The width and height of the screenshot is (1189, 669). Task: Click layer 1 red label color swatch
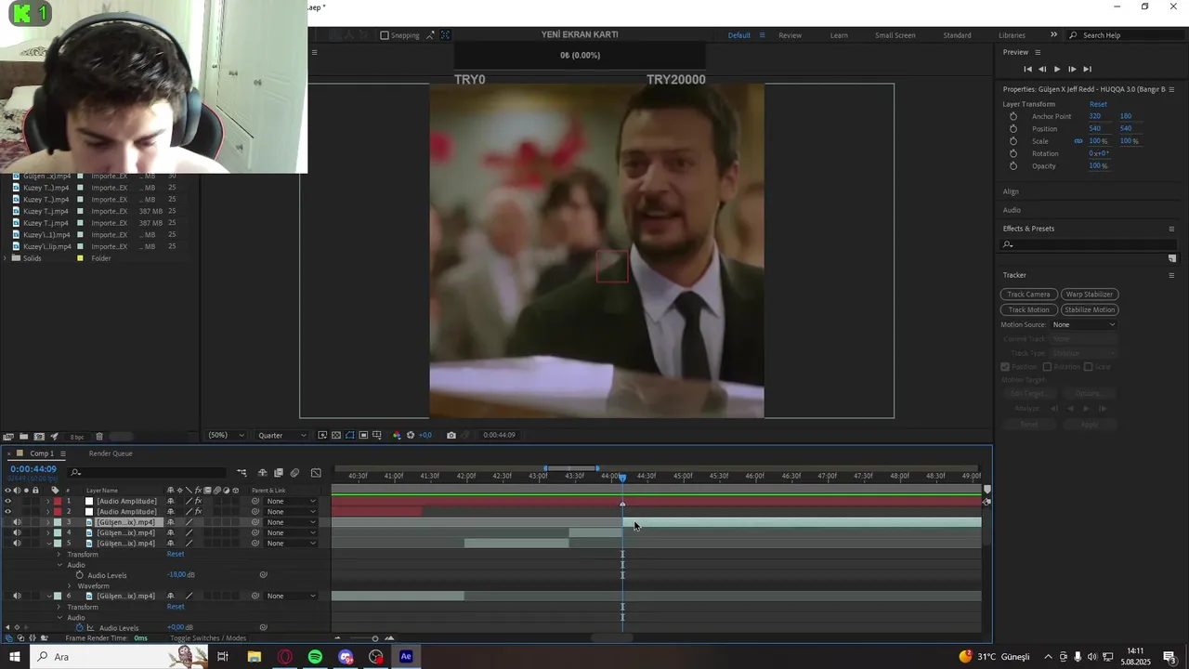point(57,501)
